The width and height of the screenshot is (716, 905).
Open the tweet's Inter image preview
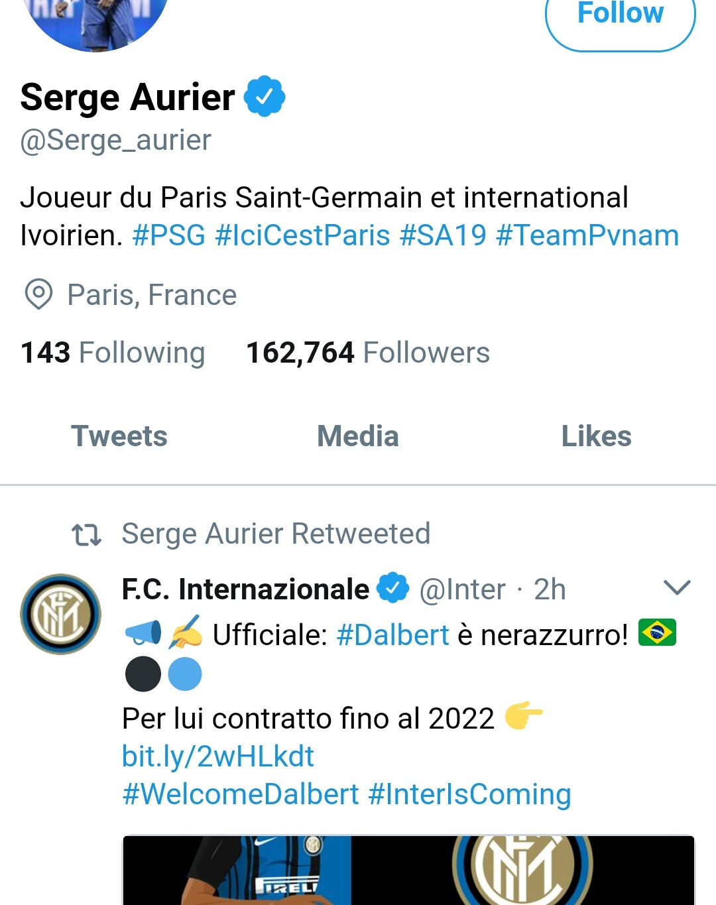click(x=408, y=870)
